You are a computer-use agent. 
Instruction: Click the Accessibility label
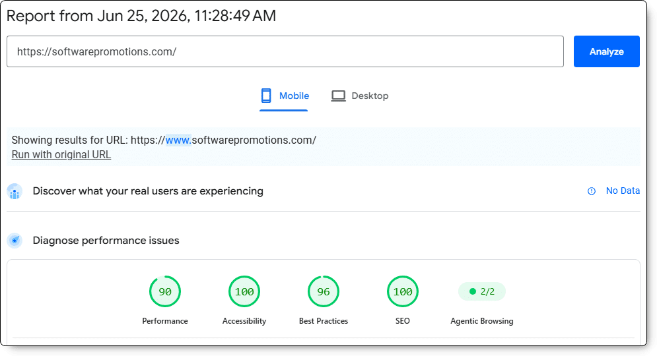[244, 321]
